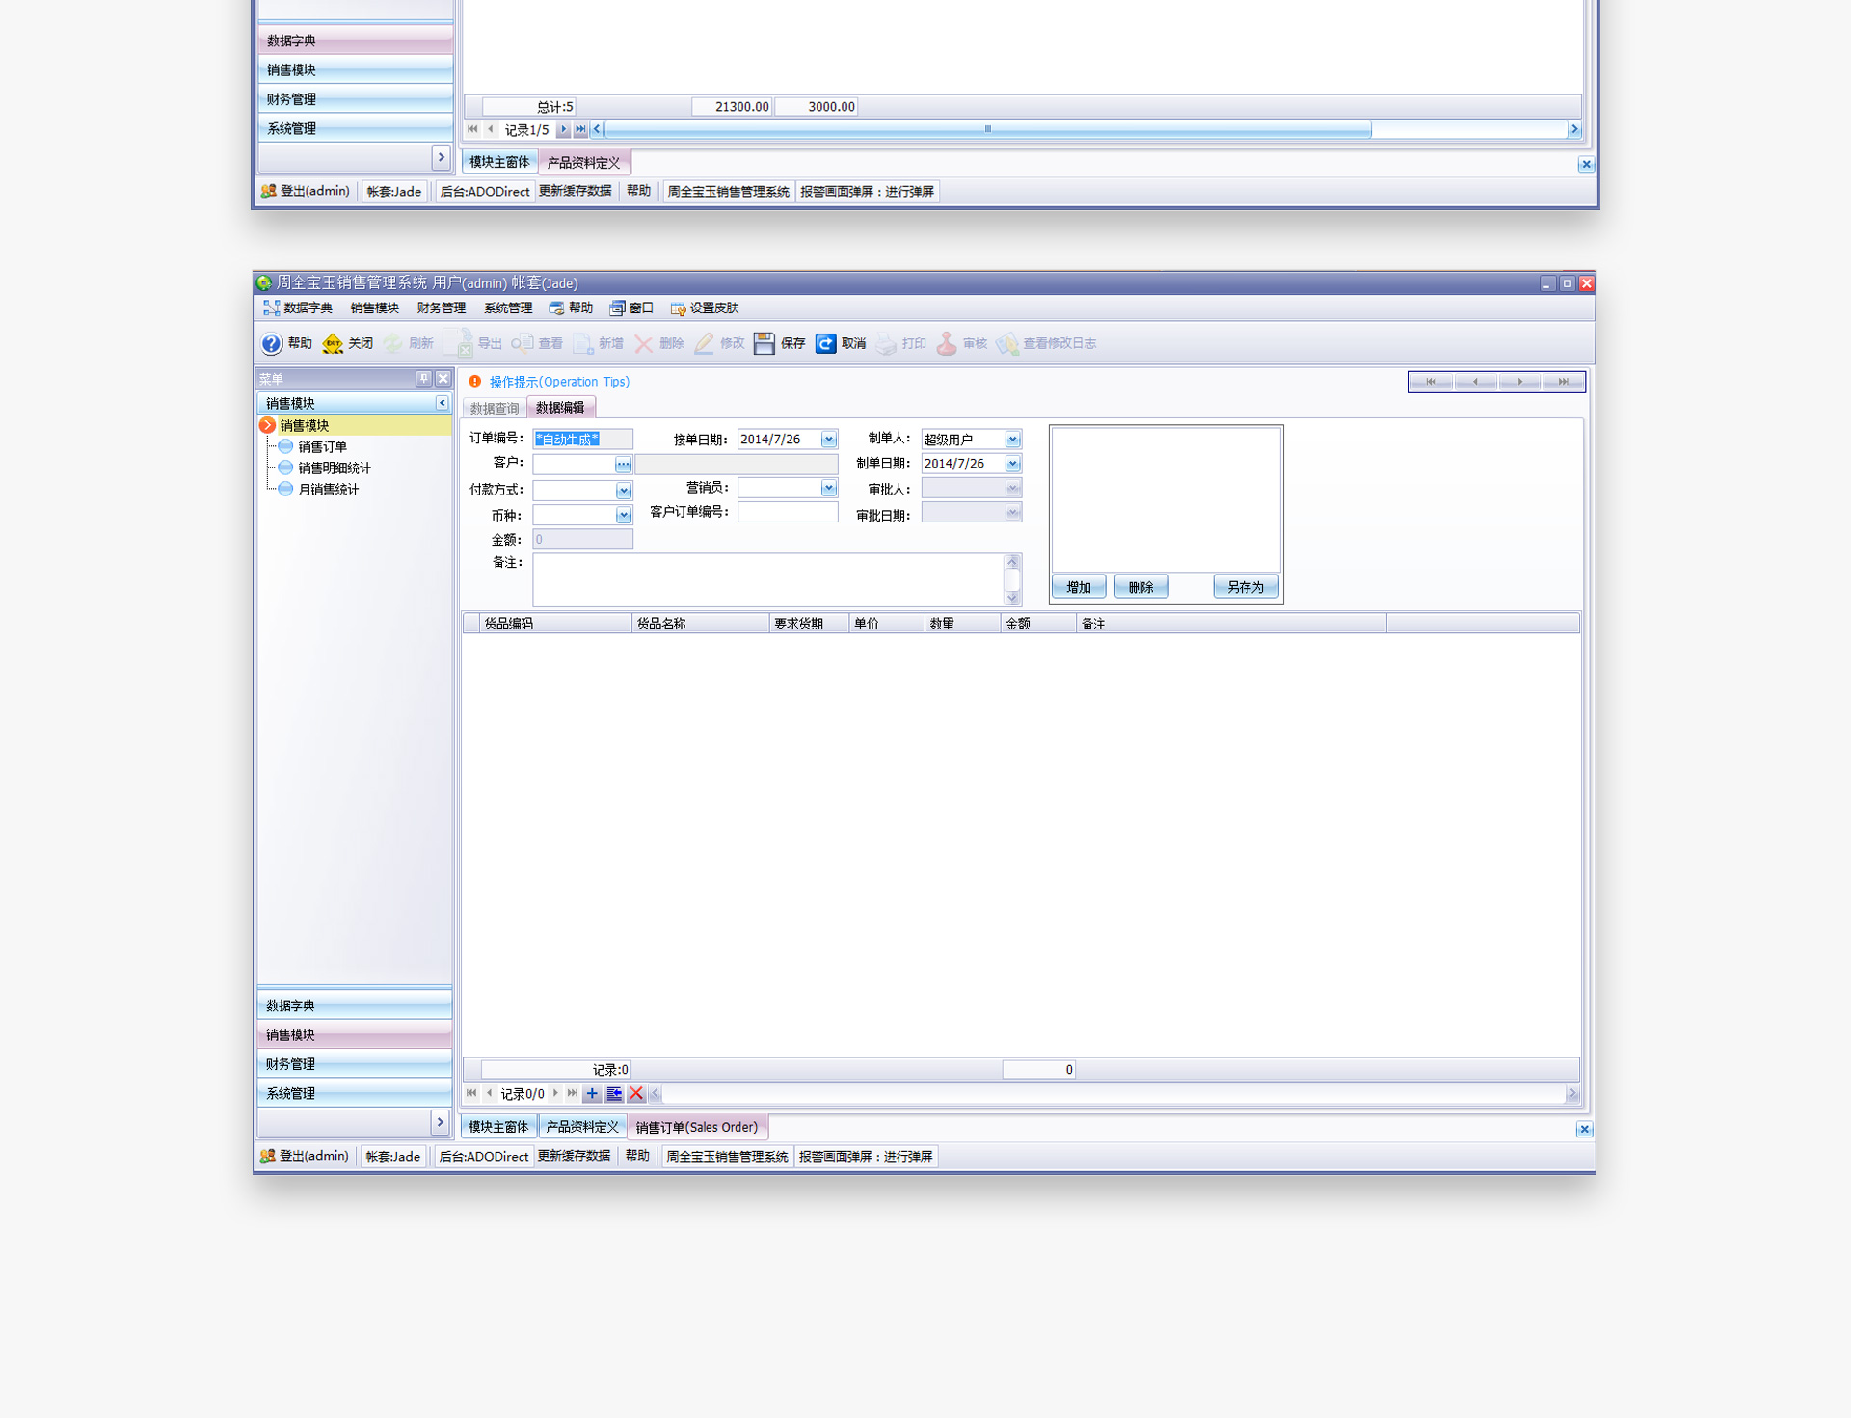This screenshot has width=1851, height=1418.
Task: Click the Cancel (取消) toolbar icon
Action: 825,343
